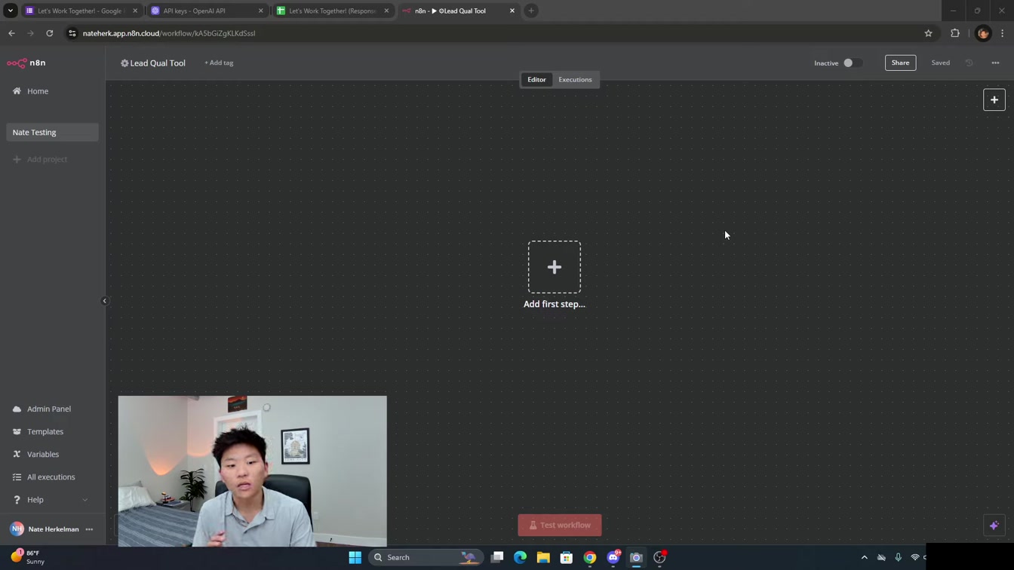Screen dimensions: 1014x570
Task: Click the Lead Qual Tool workflow name
Action: (158, 63)
